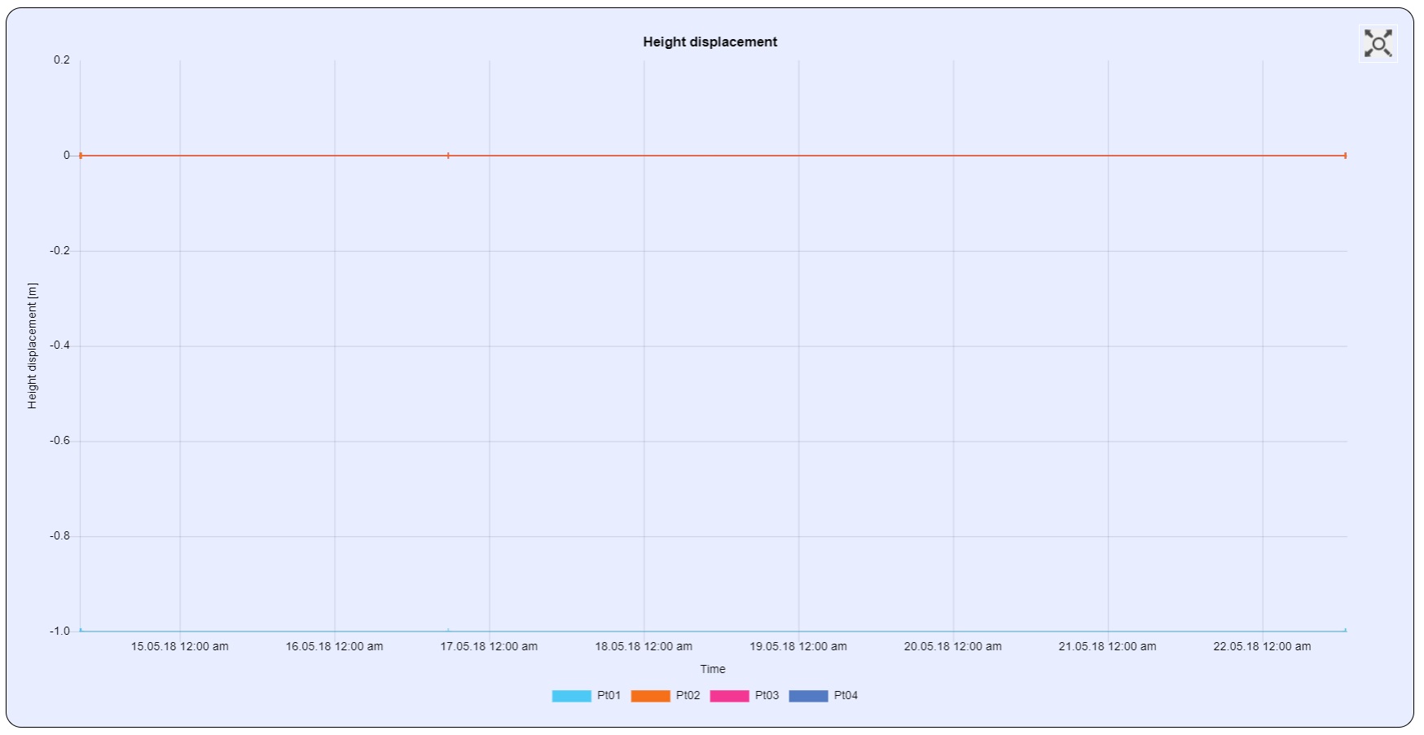Click the orange data marker near 17.05.18
Screen dimensions: 1424x735
pyautogui.click(x=448, y=156)
